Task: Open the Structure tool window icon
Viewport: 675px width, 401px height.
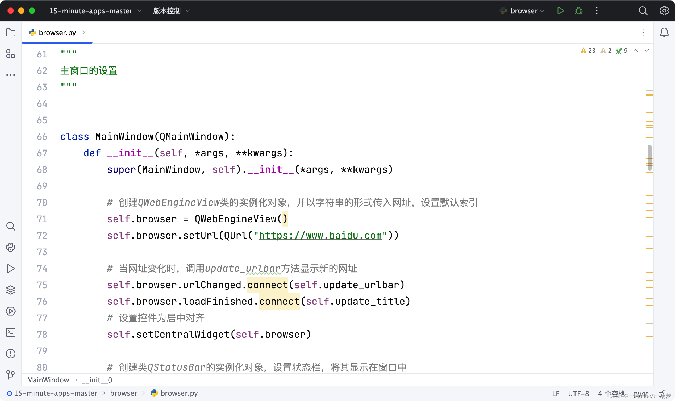Action: tap(11, 54)
